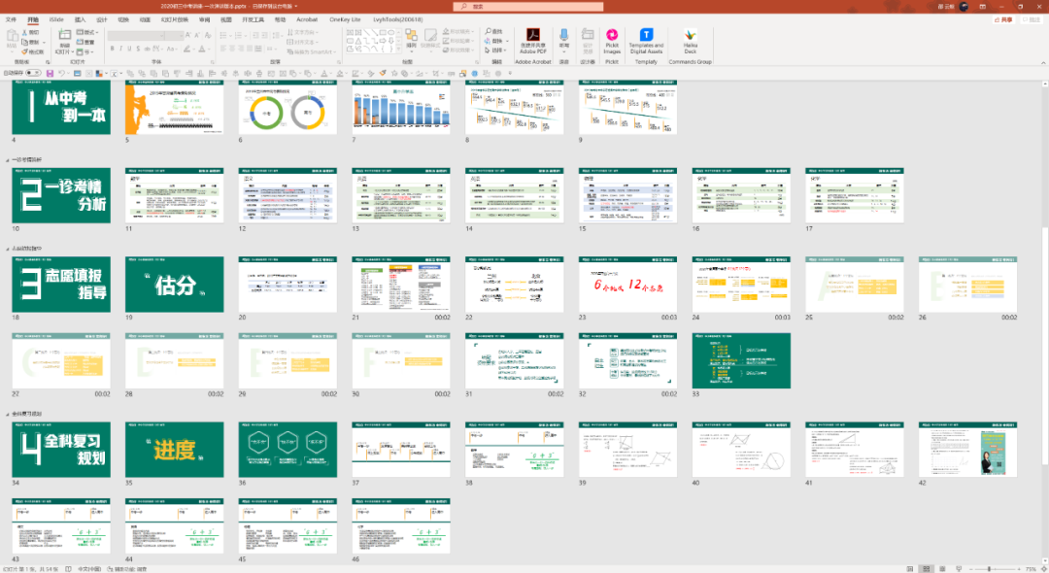Open the 插入 Insert tab
This screenshot has height=573, width=1049.
(x=81, y=20)
